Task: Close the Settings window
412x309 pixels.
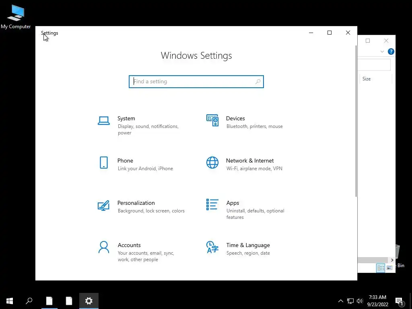Action: point(348,33)
